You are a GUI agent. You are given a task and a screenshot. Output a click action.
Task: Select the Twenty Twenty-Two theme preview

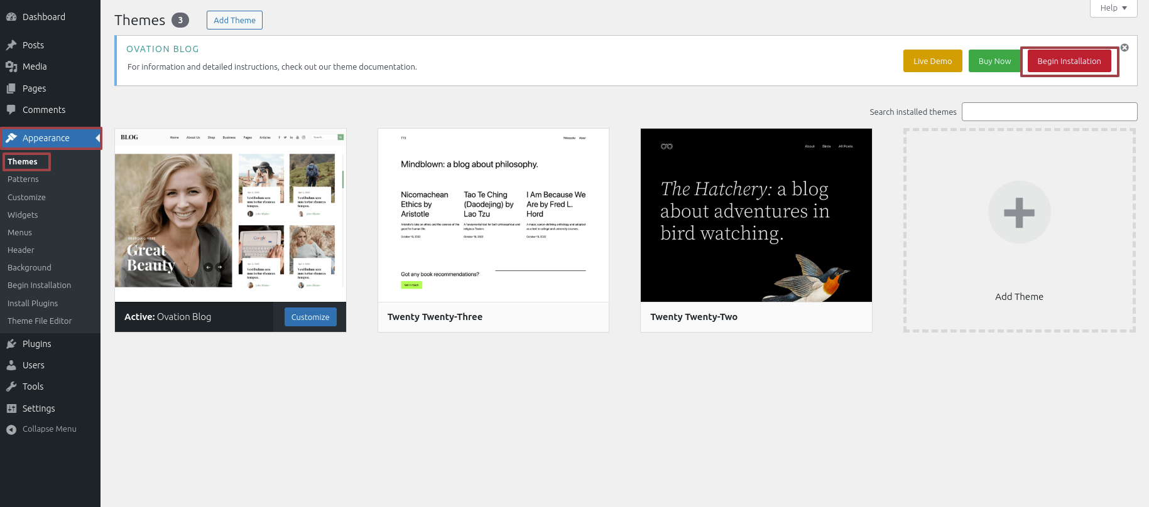pos(756,215)
